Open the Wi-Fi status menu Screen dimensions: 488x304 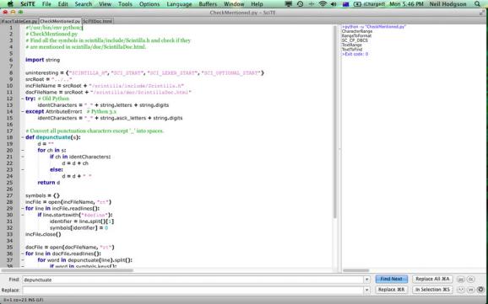(x=323, y=4)
